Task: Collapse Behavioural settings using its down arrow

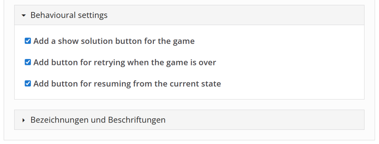Action: tap(24, 15)
